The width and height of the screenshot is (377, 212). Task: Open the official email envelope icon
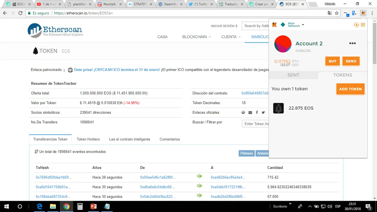pos(250,112)
